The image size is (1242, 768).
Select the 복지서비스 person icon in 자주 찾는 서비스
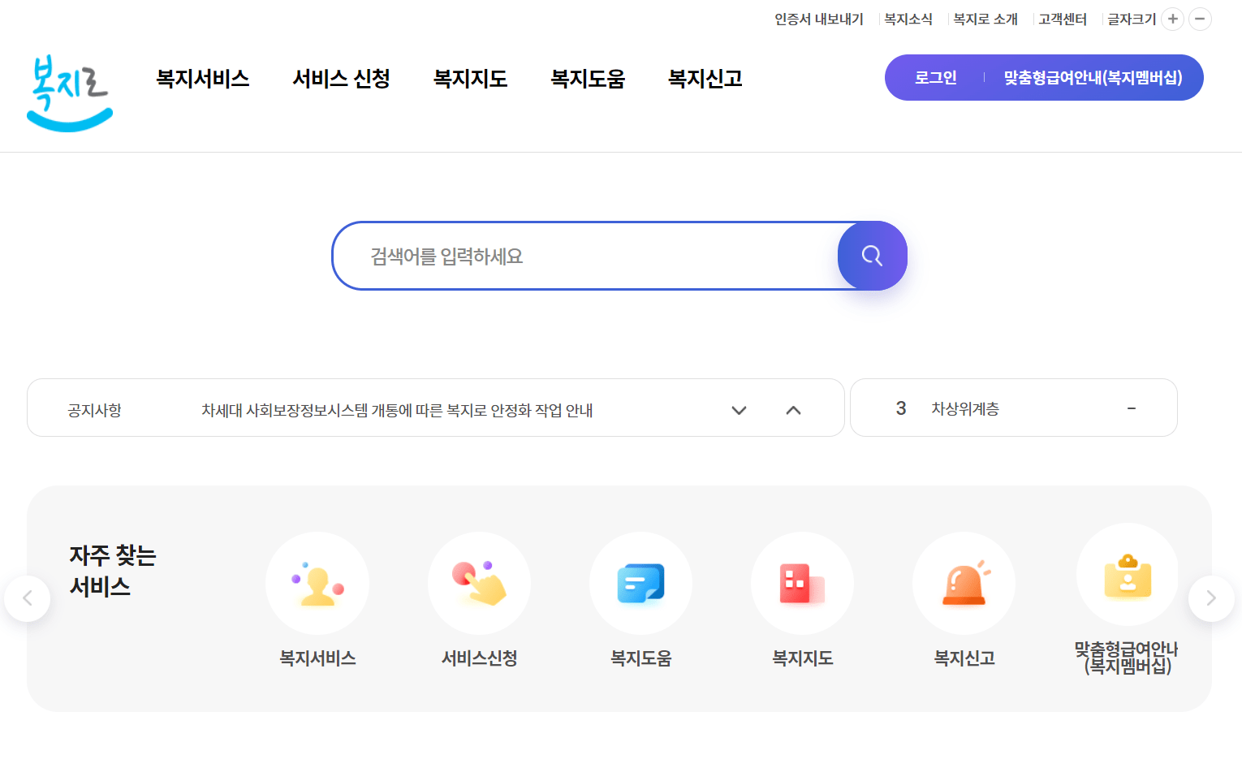pos(317,583)
